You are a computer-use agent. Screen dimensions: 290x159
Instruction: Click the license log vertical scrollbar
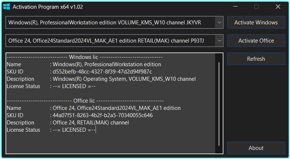click(x=219, y=104)
